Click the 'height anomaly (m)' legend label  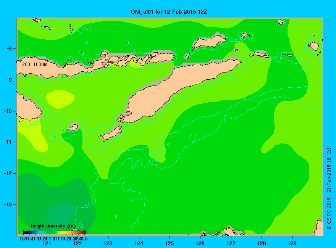[53, 226]
